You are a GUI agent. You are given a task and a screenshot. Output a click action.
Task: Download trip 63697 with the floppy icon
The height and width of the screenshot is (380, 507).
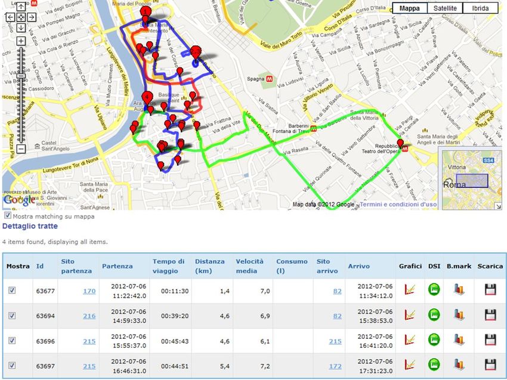pyautogui.click(x=490, y=365)
